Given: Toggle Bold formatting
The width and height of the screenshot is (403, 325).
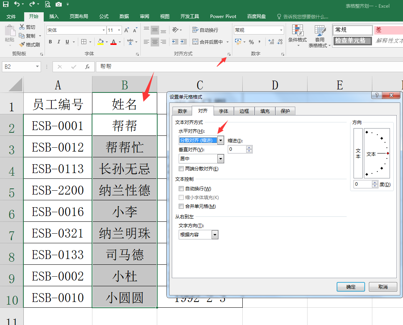Looking at the screenshot, I should pos(50,42).
